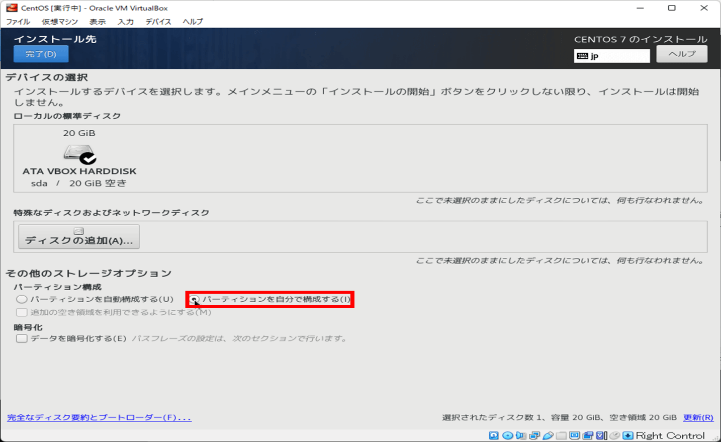Click the sda / 20 GiB 空き text
Image resolution: width=721 pixels, height=442 pixels.
[x=79, y=183]
